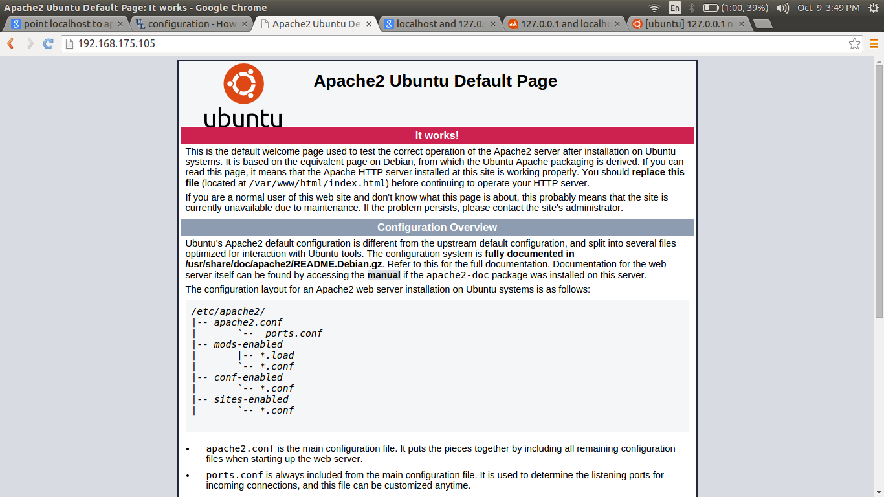Close the 'point localhost to ap' tab
The width and height of the screenshot is (884, 497).
point(120,24)
